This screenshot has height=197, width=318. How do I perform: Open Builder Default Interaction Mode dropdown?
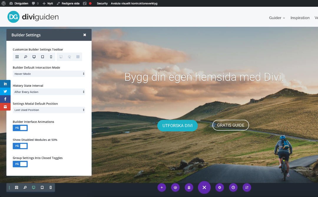[49, 74]
